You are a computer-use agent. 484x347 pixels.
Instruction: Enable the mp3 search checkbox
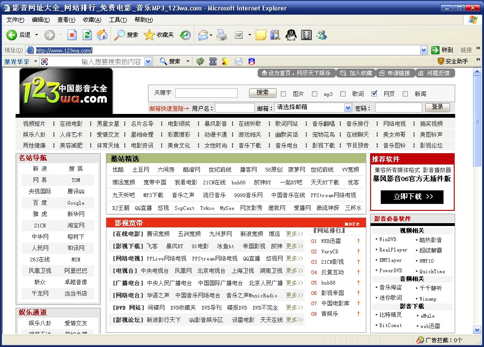point(314,94)
